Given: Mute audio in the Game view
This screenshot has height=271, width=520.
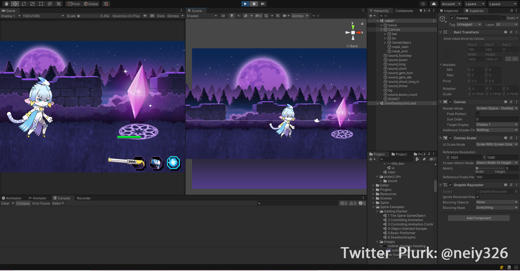Looking at the screenshot, I should click(145, 16).
